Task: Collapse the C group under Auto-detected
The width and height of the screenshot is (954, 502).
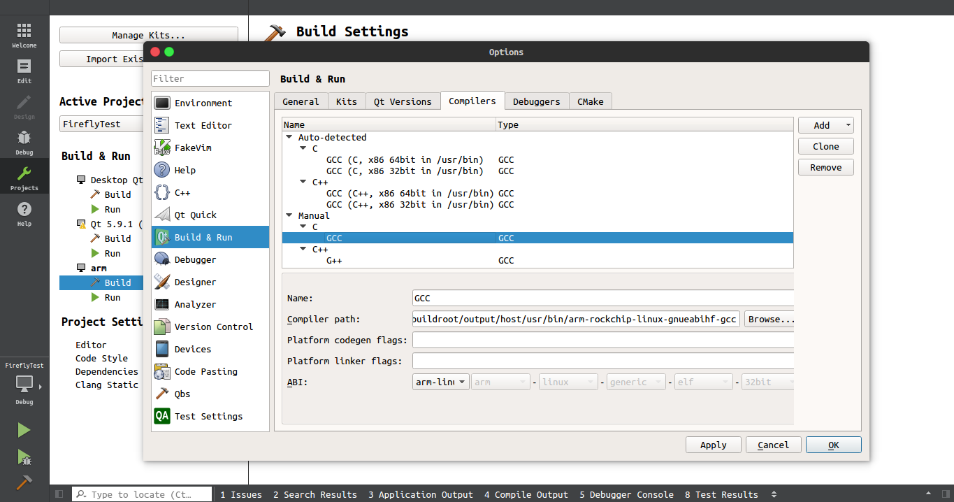Action: click(x=303, y=149)
